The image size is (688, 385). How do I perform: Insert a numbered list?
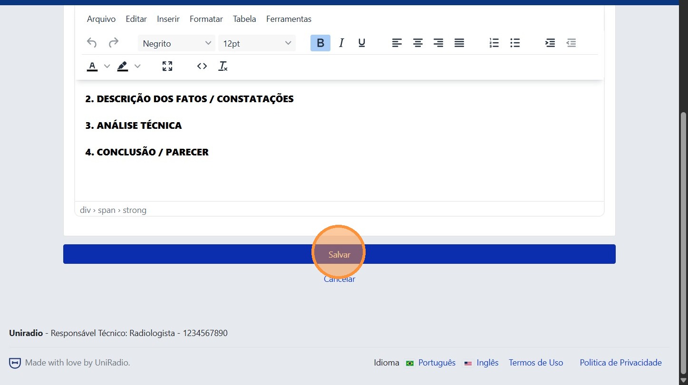point(494,43)
